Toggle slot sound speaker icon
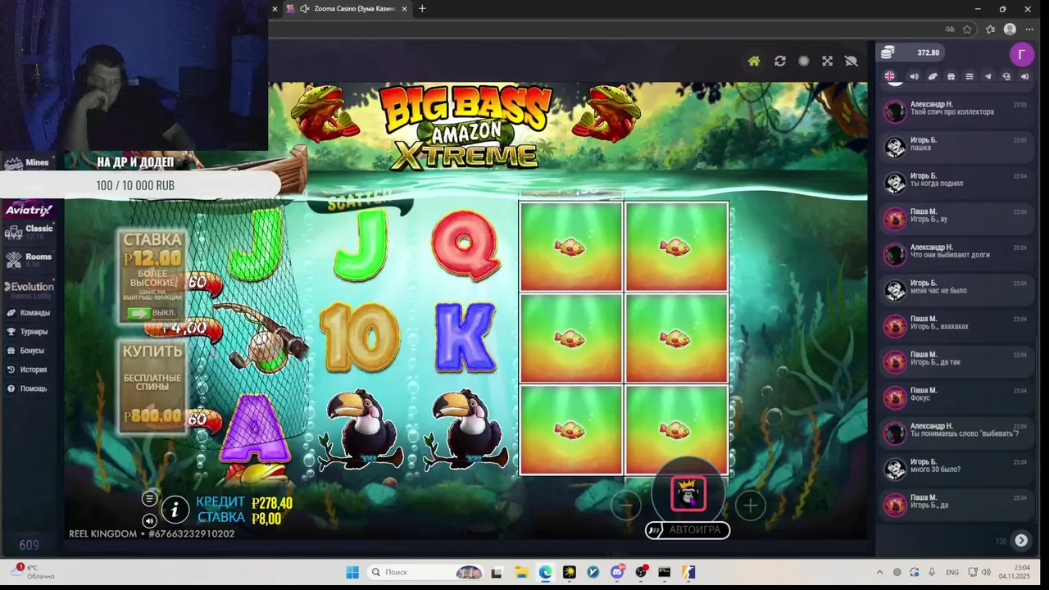Screen dimensions: 1049x590 point(149,520)
